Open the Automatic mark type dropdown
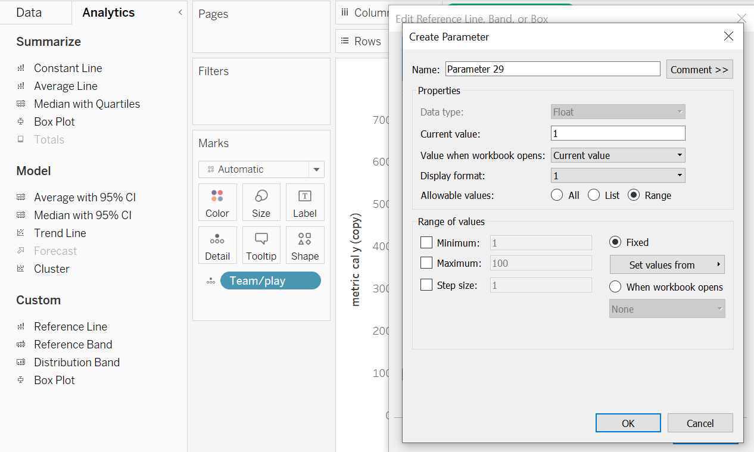Screen dimensions: 754x452 261,169
